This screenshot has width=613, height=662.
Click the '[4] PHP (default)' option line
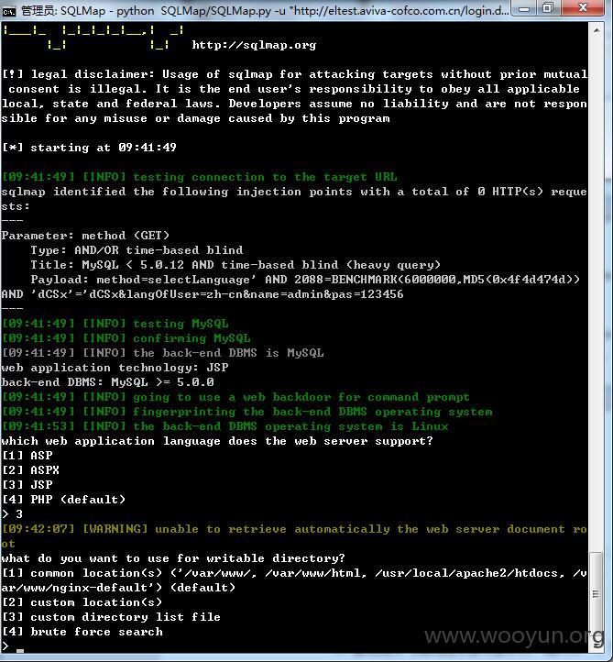[x=64, y=500]
